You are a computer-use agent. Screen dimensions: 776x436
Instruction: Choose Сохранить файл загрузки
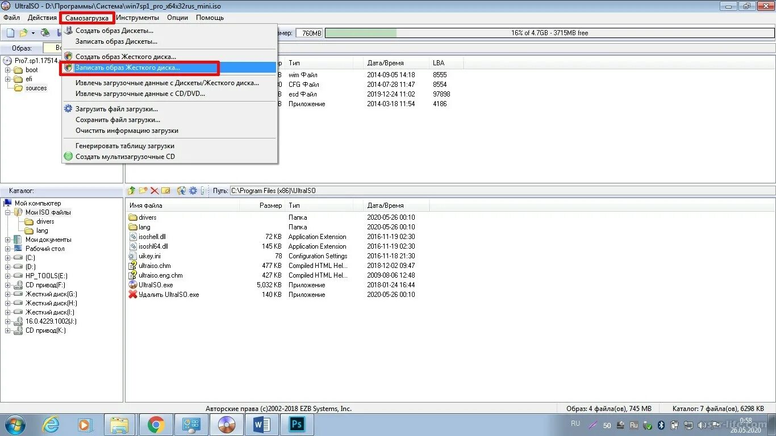point(170,120)
